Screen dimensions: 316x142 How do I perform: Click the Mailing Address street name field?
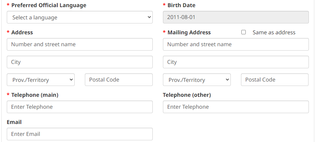[x=236, y=45]
